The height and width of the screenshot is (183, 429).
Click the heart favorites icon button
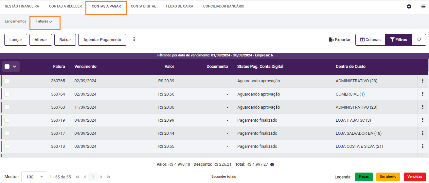[419, 40]
